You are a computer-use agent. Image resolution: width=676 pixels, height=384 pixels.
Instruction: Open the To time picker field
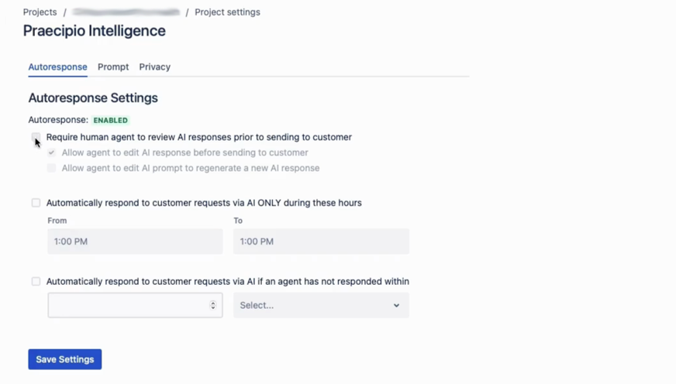coord(321,242)
